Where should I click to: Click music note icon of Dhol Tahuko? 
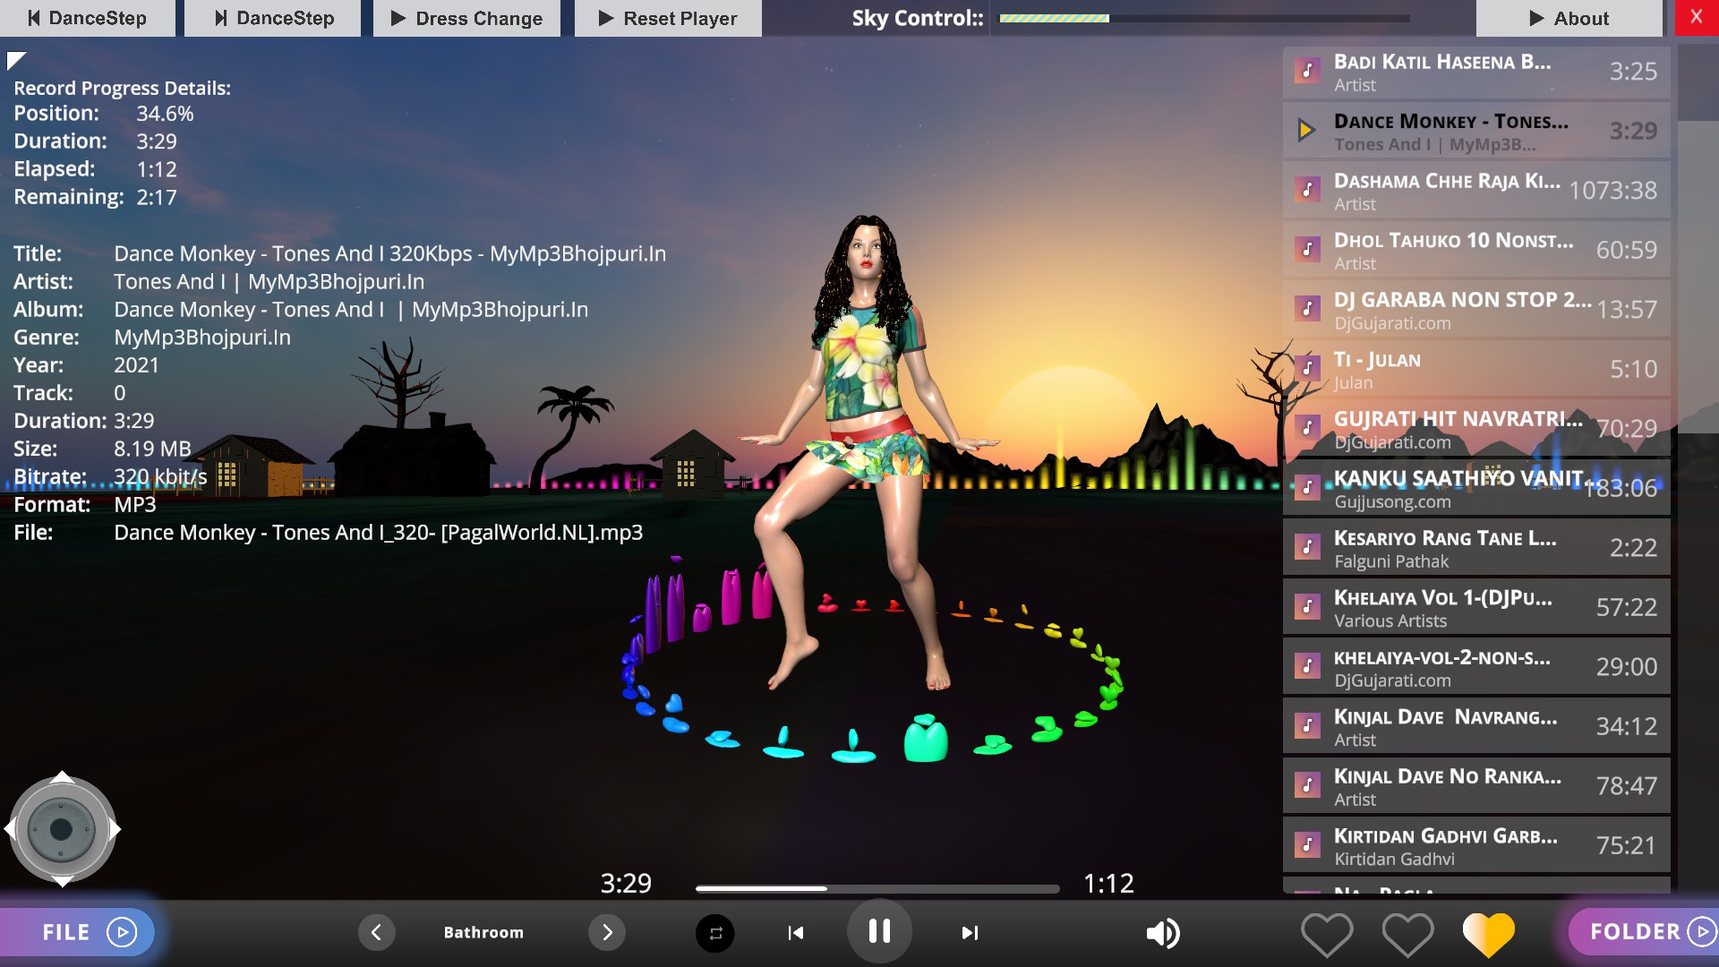point(1307,249)
